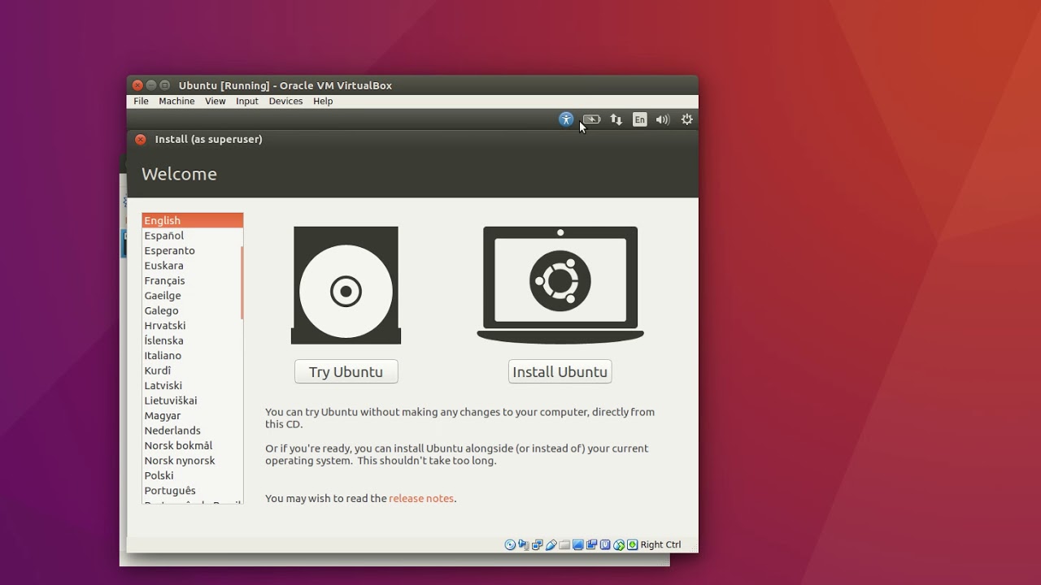Image resolution: width=1041 pixels, height=585 pixels.
Task: Select Français in the language list
Action: click(x=192, y=280)
